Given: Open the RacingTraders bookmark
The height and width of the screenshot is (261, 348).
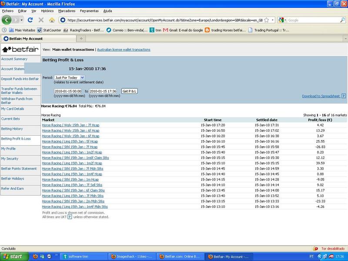Looking at the screenshot, I should tap(84, 30).
